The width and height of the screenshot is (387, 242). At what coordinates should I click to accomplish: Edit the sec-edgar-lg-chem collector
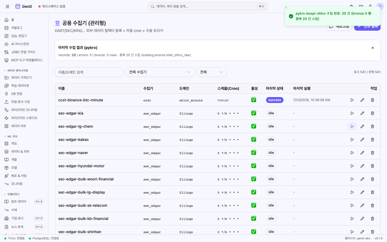click(x=362, y=126)
